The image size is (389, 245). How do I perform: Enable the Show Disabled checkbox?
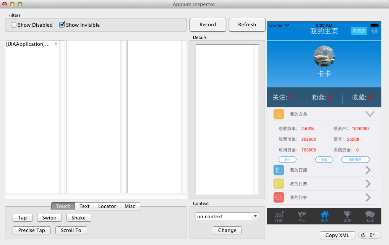click(x=14, y=25)
